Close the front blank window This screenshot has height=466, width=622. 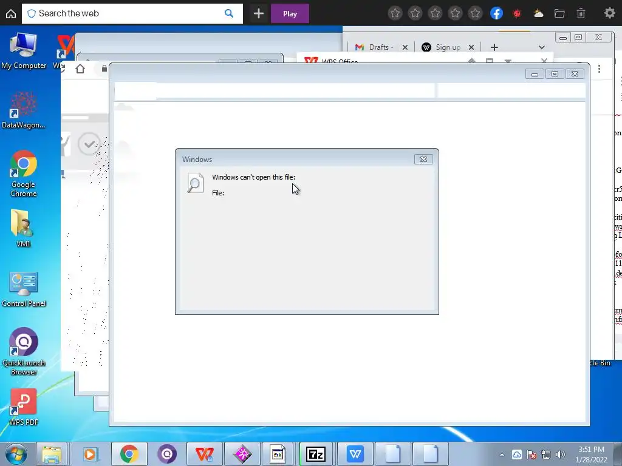pyautogui.click(x=575, y=73)
